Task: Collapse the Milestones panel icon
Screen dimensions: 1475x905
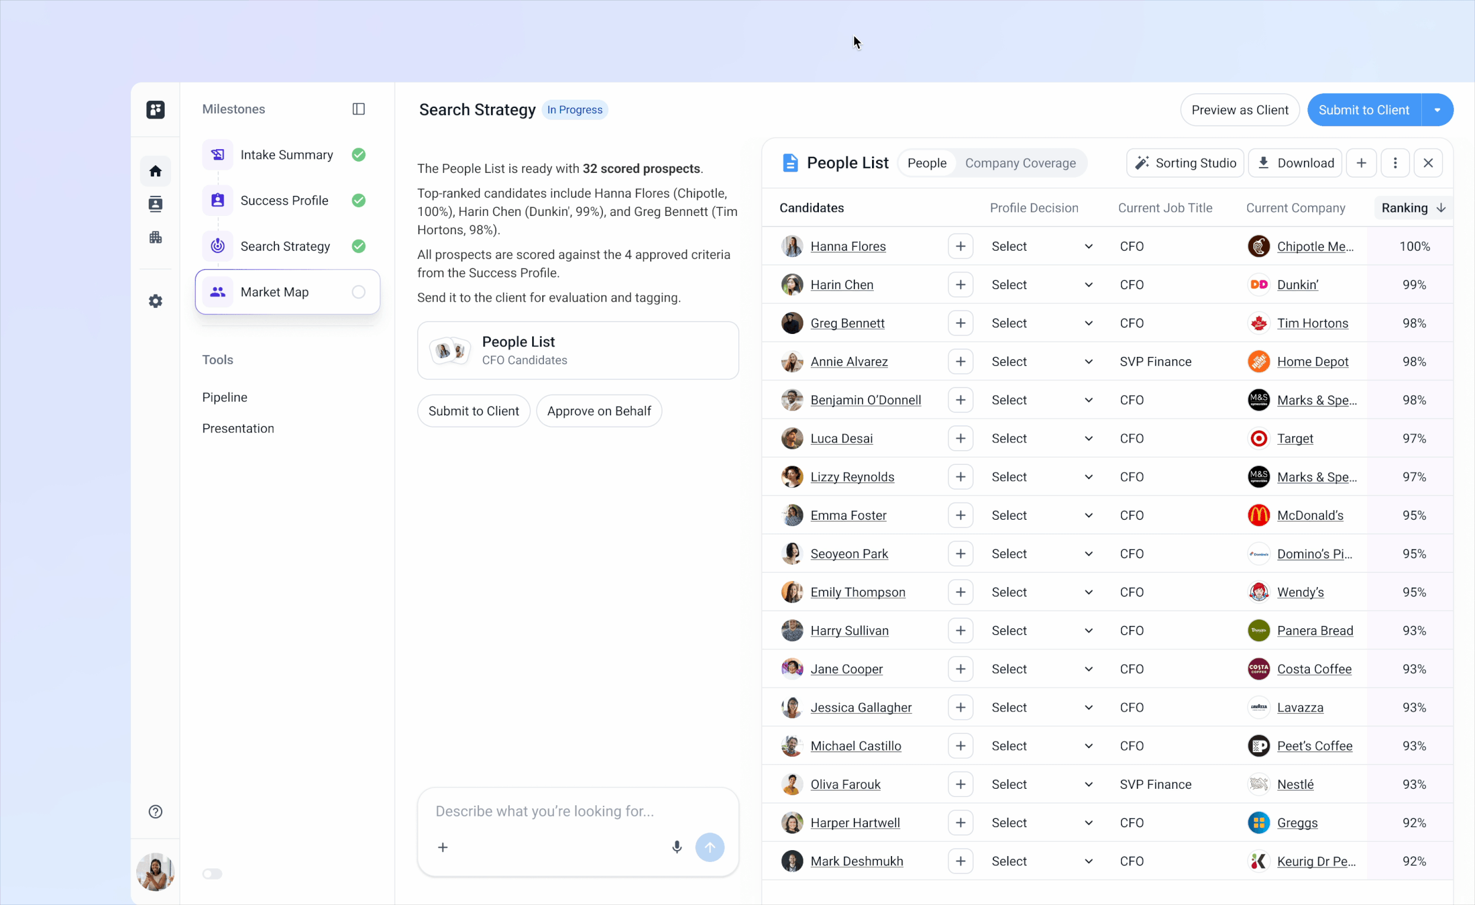Action: coord(358,109)
